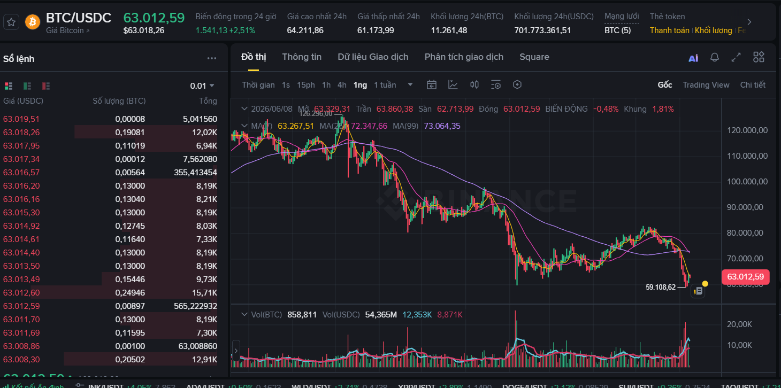Open the AI assistant icon
Image resolution: width=781 pixels, height=388 pixels.
(693, 58)
